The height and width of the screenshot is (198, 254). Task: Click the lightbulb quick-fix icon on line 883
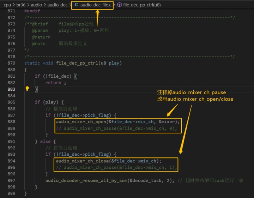[x=27, y=89]
